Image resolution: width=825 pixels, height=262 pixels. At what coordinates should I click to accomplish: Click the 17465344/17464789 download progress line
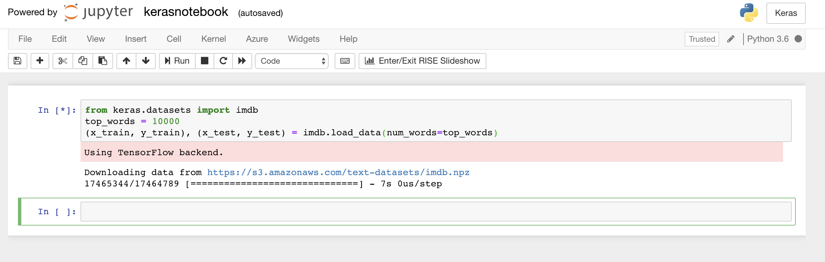pos(263,184)
